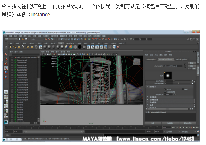Open the nCloth shelf tab
The width and height of the screenshot is (206, 145).
(x=113, y=43)
